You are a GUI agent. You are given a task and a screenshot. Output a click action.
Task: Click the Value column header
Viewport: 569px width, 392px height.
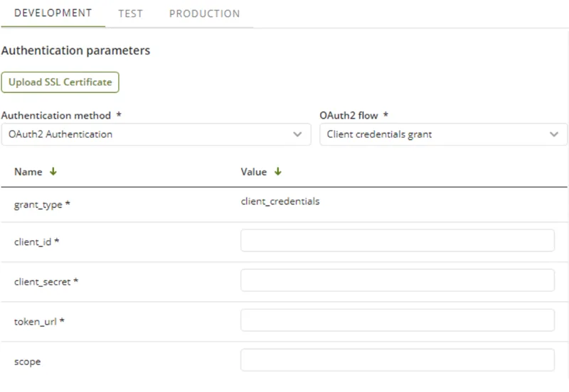254,172
